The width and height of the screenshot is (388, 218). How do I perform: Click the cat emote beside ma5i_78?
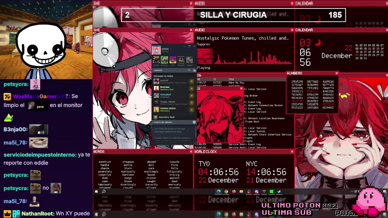pos(38,142)
